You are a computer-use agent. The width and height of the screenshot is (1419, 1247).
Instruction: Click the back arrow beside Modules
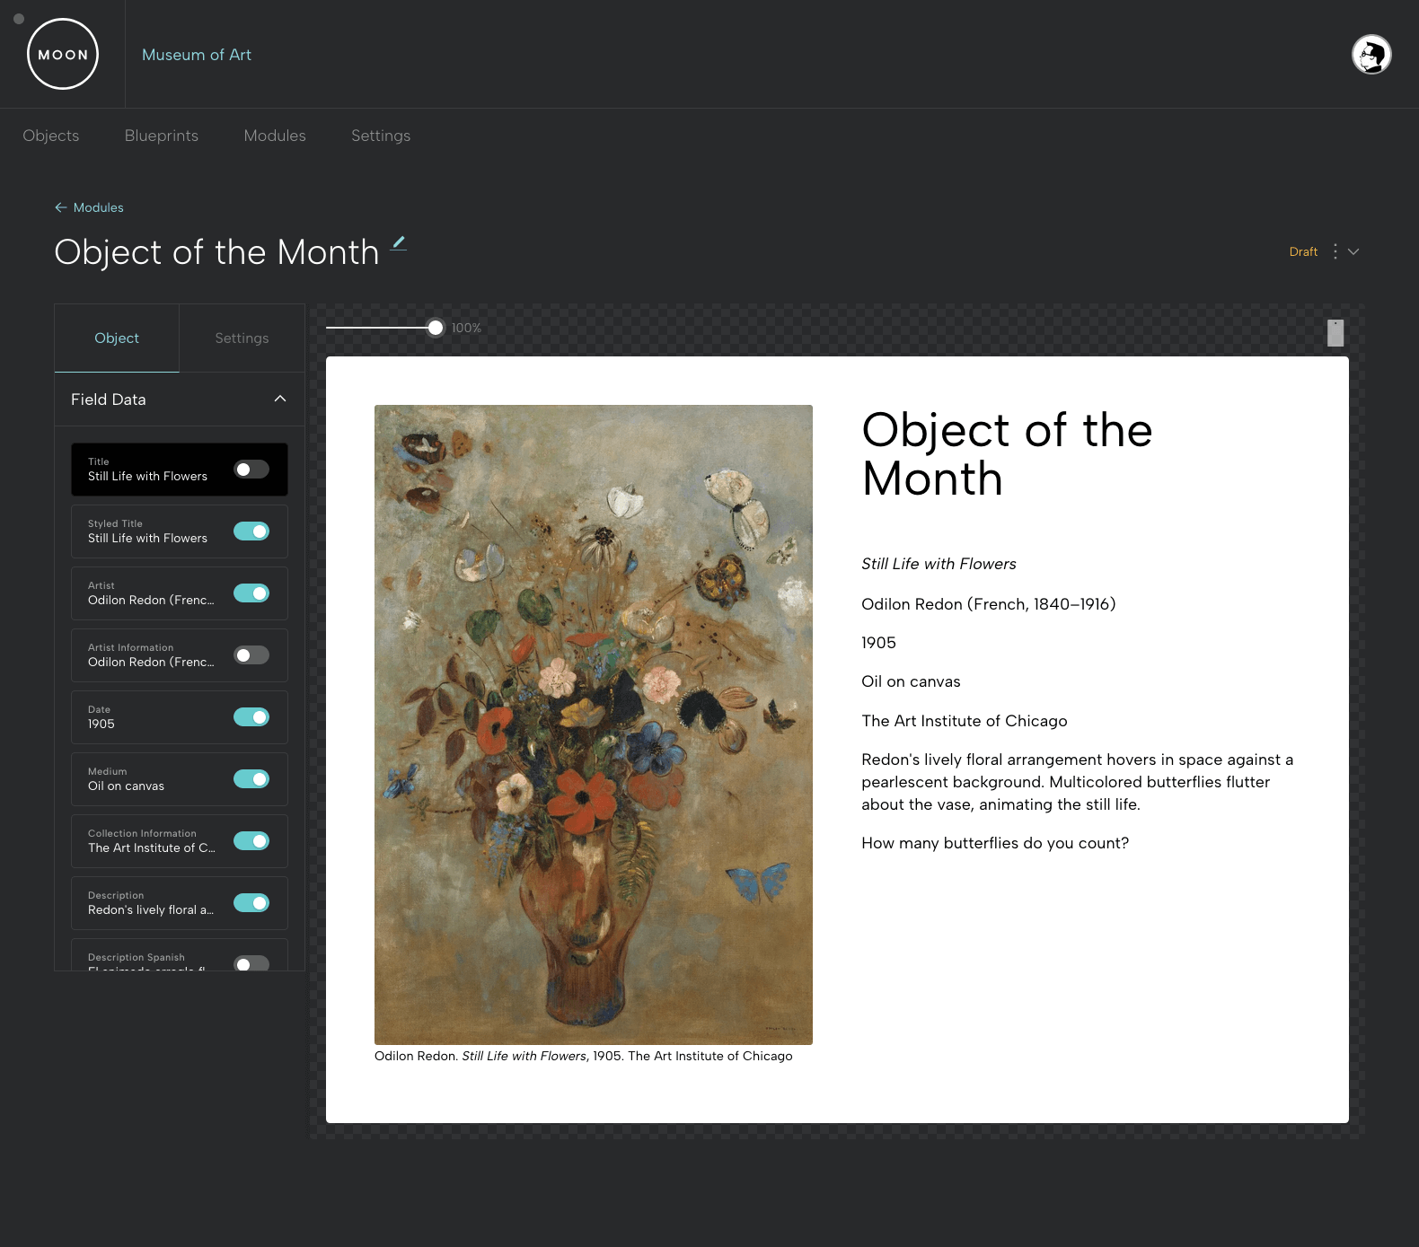coord(61,207)
